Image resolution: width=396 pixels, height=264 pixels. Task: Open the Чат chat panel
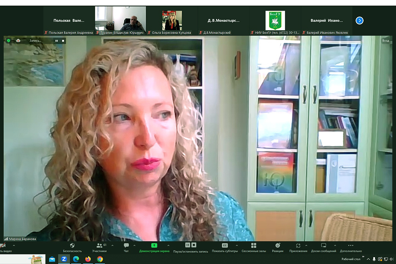coord(126,247)
